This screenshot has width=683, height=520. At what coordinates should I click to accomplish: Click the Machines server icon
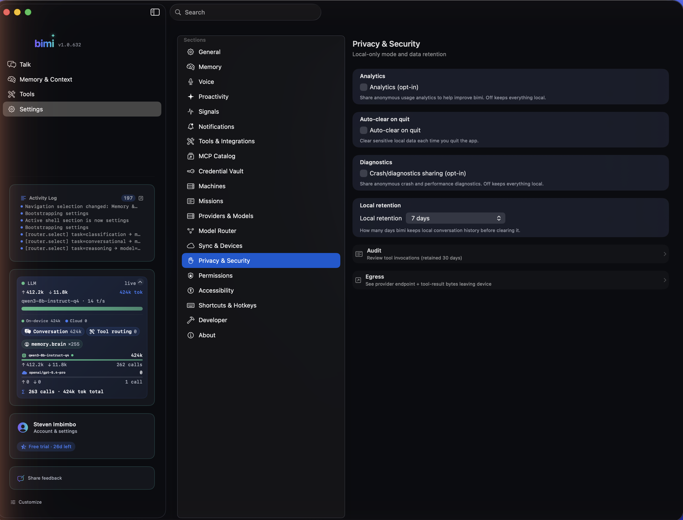pos(191,186)
